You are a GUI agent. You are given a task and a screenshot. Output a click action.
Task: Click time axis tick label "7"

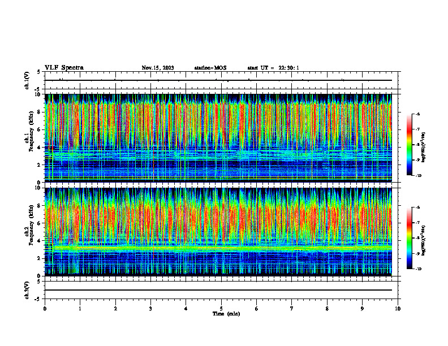coord(292,309)
